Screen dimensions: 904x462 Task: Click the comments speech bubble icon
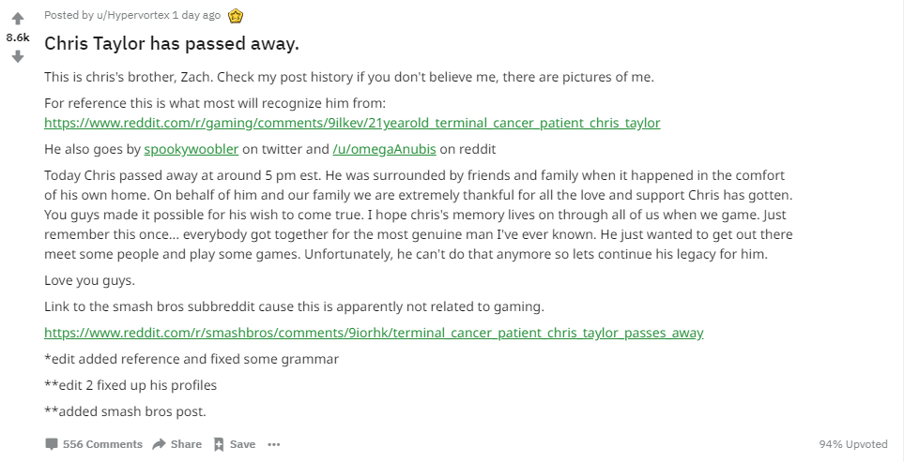(52, 444)
